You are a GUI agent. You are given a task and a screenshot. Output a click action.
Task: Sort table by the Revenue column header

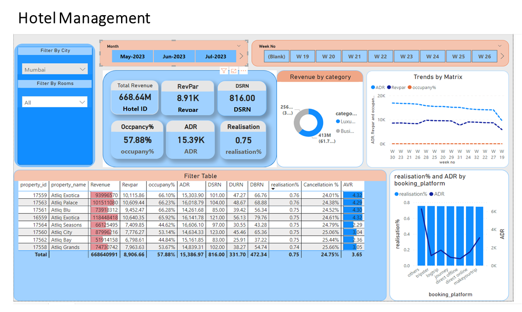[x=100, y=185]
